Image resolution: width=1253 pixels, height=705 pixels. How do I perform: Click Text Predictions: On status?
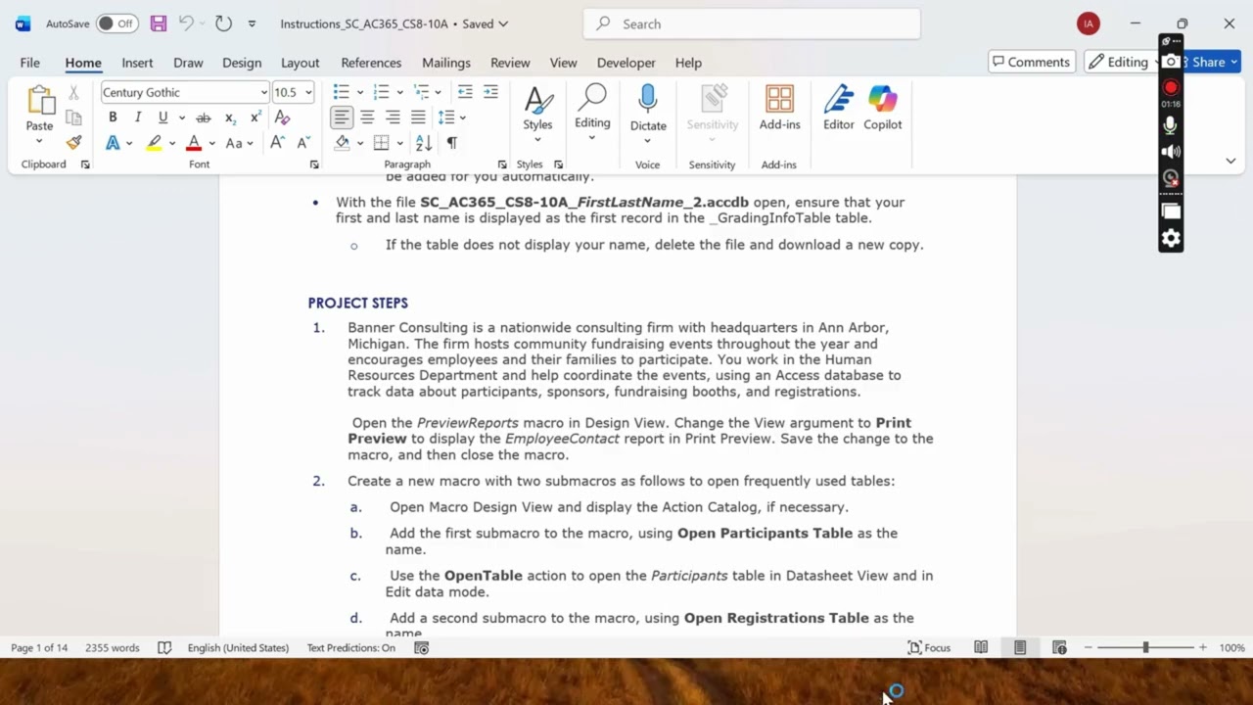[351, 647]
